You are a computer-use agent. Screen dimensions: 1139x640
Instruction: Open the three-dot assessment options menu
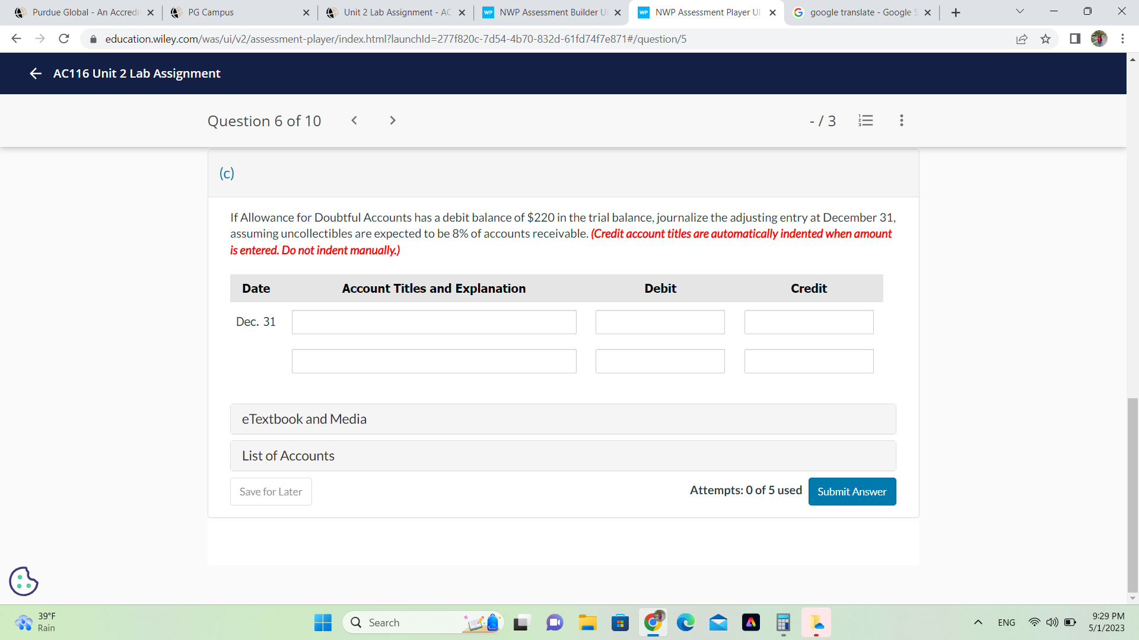coord(901,120)
